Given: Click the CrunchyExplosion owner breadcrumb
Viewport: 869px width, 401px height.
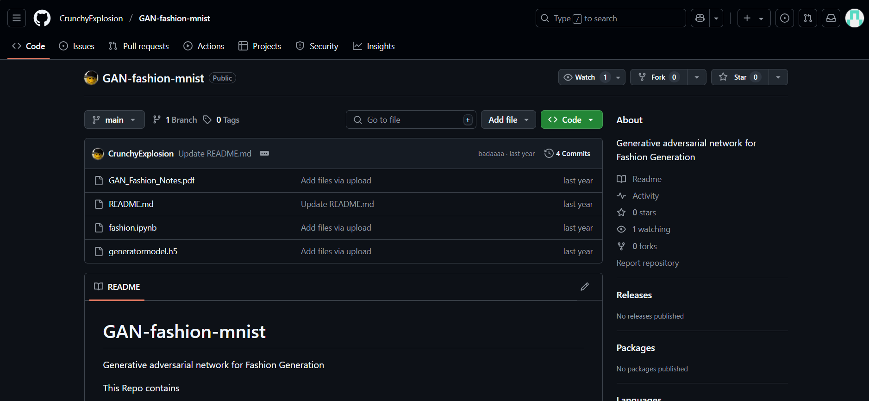Looking at the screenshot, I should pyautogui.click(x=91, y=19).
